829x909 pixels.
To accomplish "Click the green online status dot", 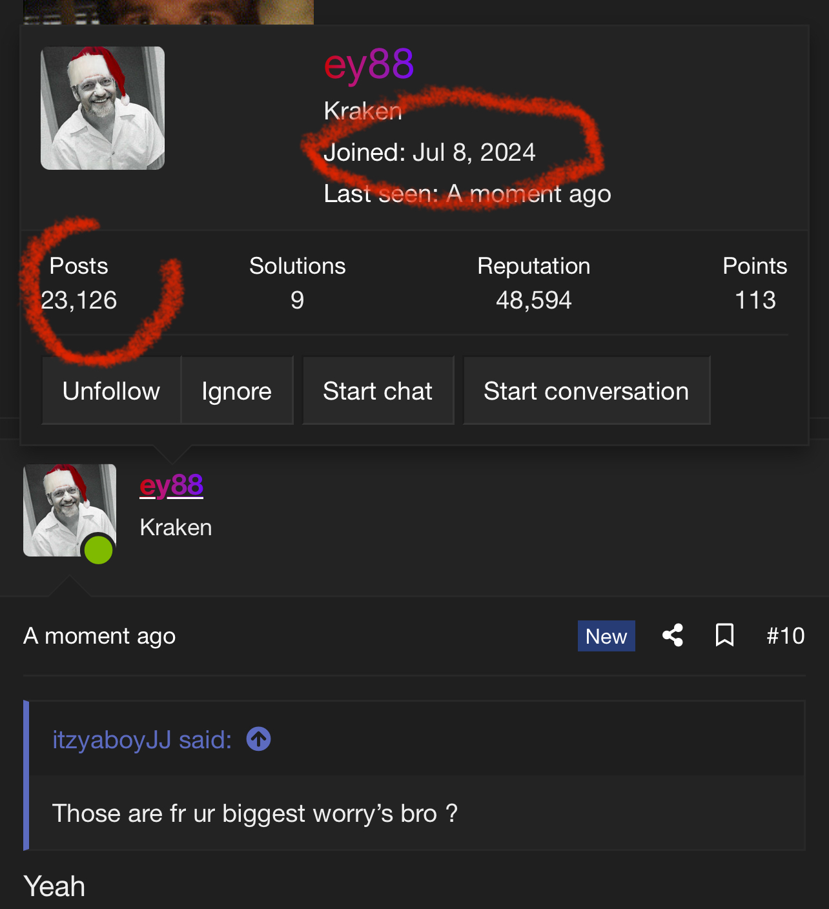I will (98, 550).
